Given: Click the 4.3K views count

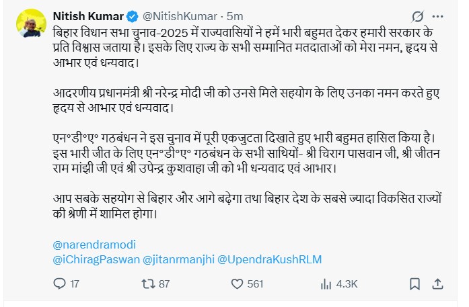Looking at the screenshot, I should pyautogui.click(x=347, y=284).
